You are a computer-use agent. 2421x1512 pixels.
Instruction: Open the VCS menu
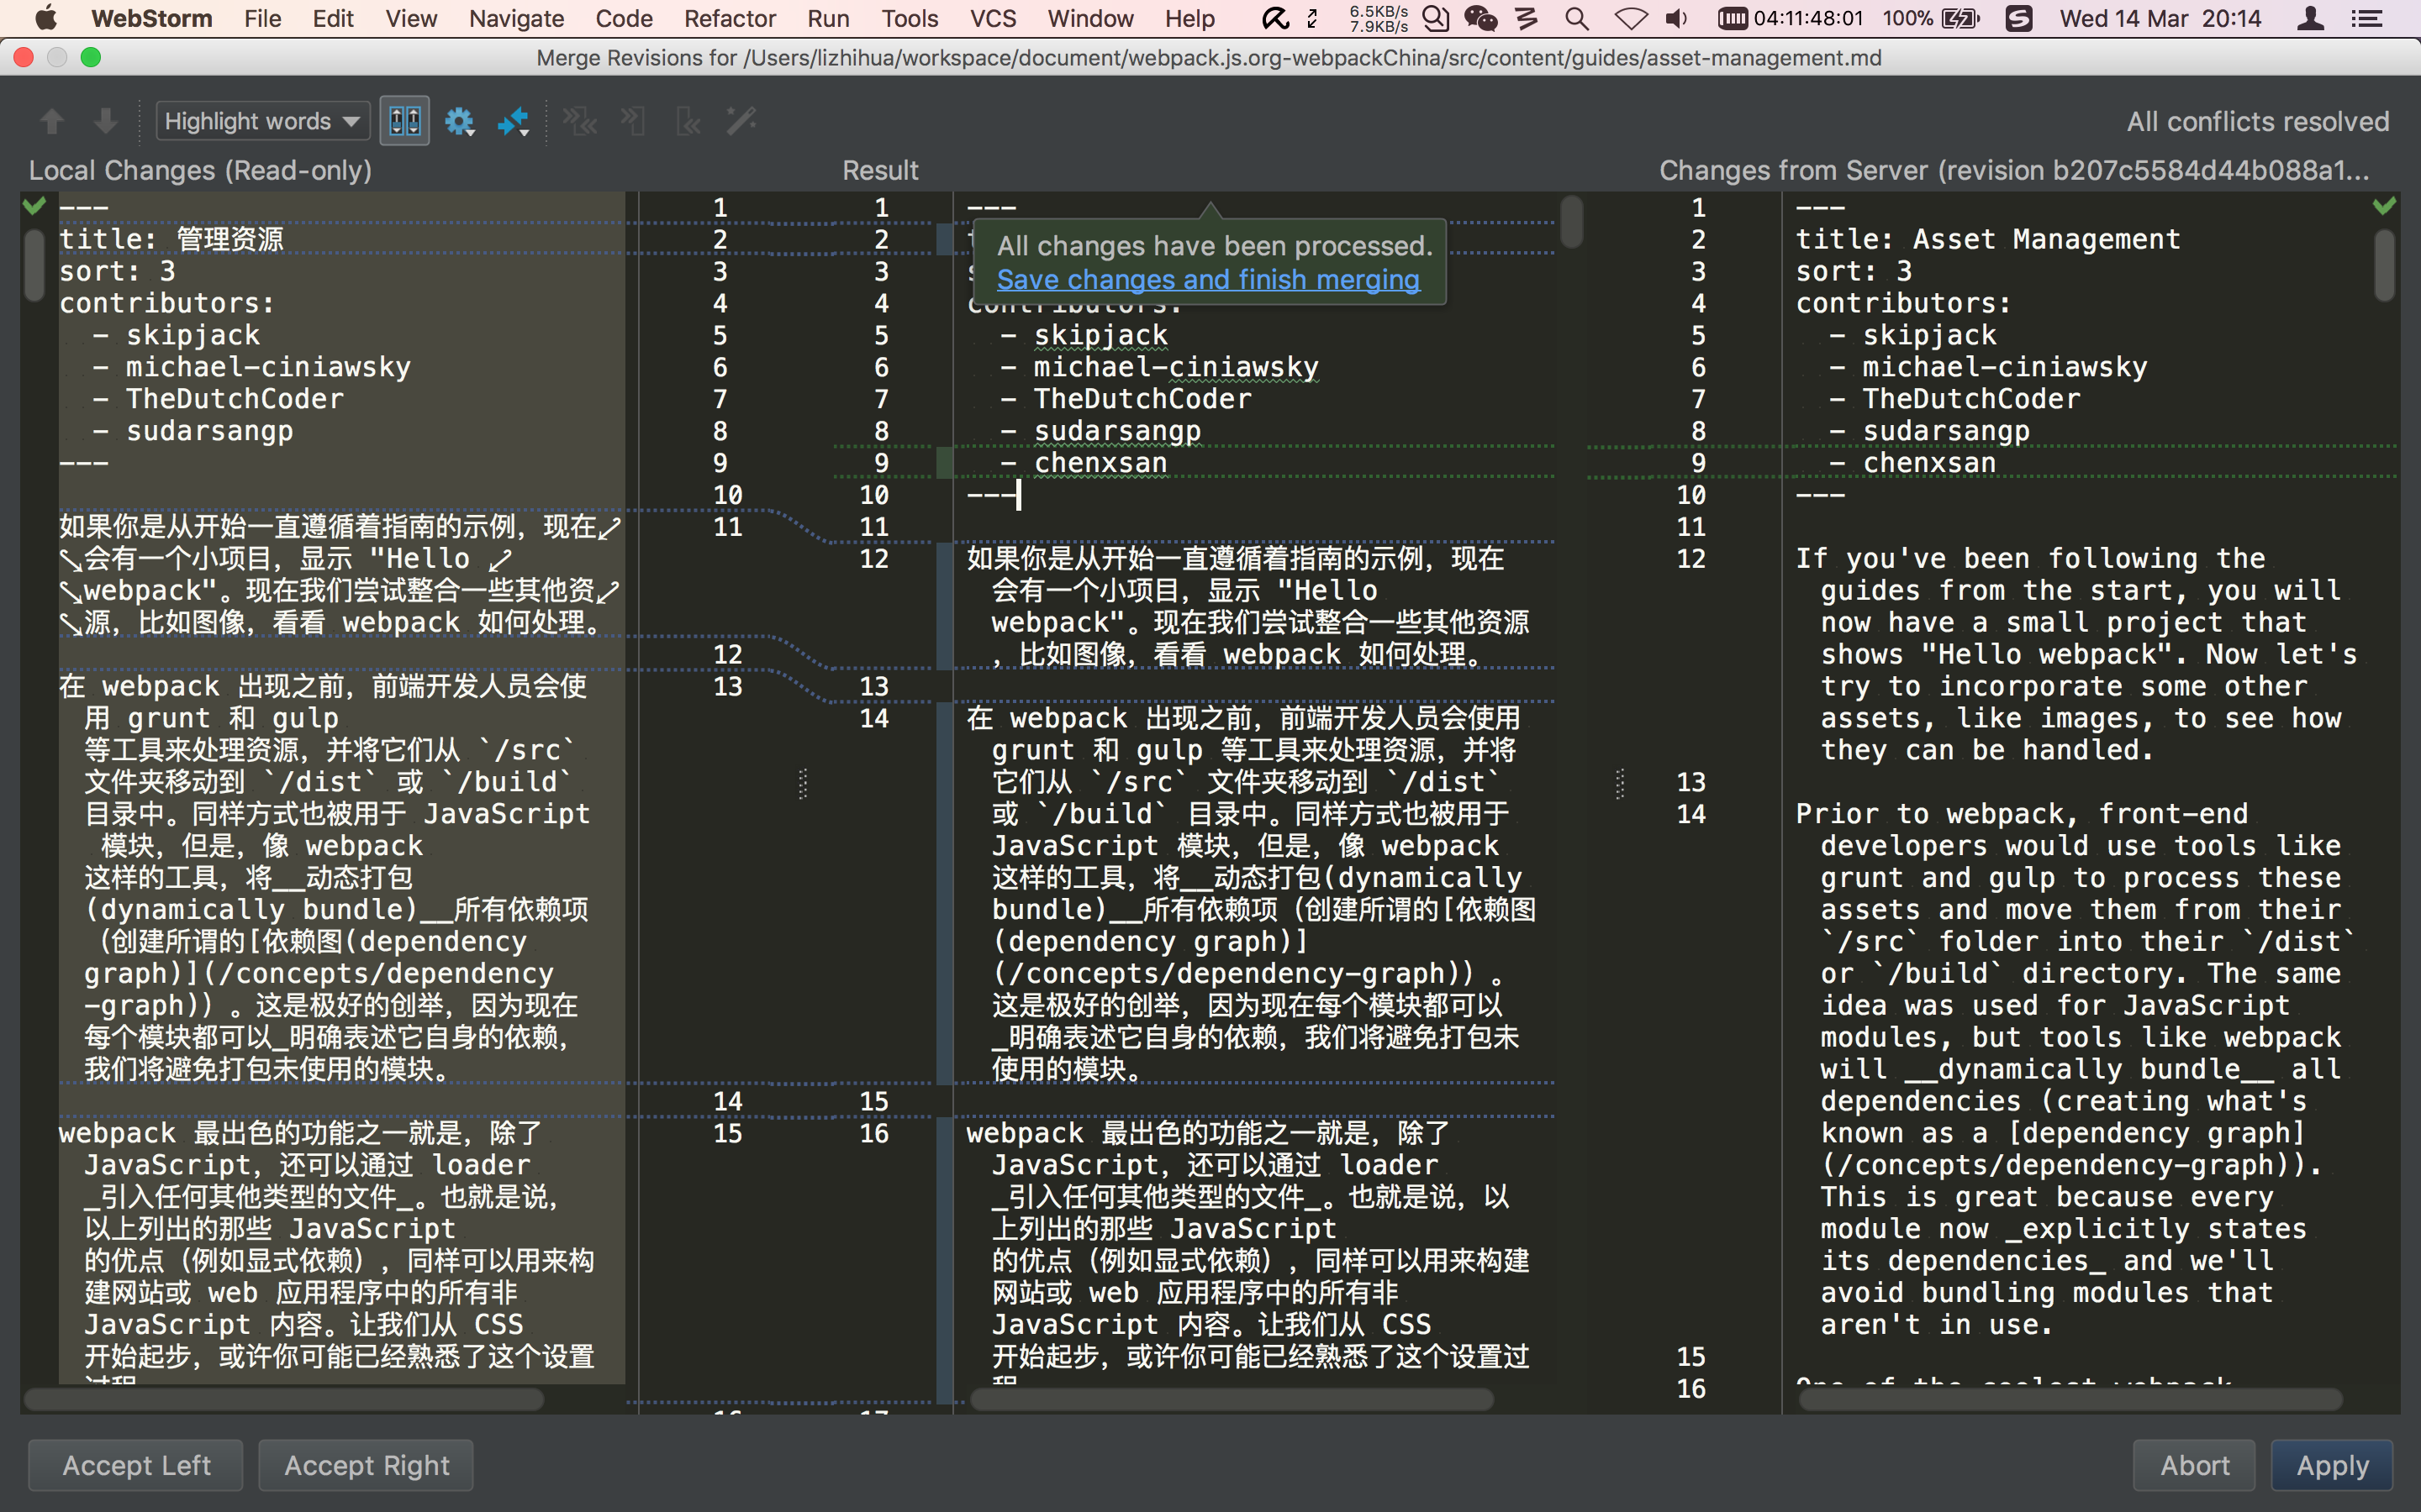pyautogui.click(x=993, y=18)
